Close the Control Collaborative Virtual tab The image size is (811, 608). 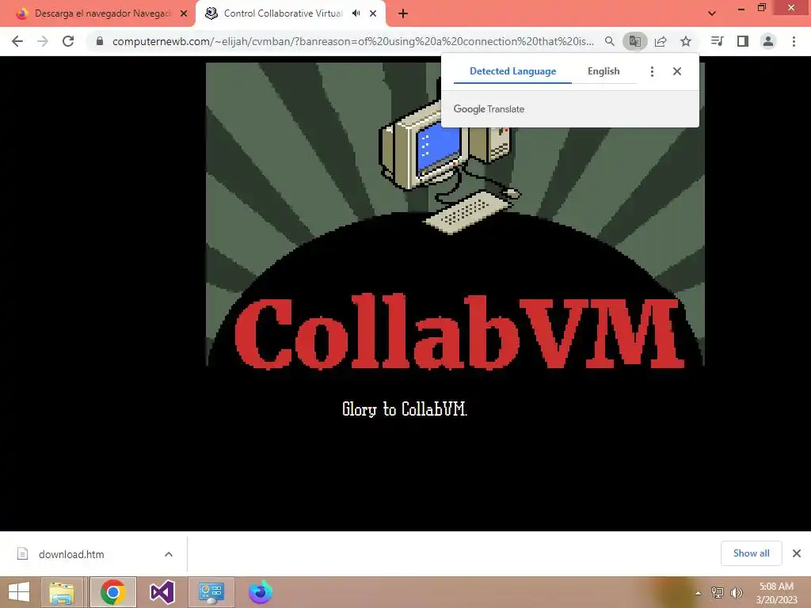coord(373,13)
